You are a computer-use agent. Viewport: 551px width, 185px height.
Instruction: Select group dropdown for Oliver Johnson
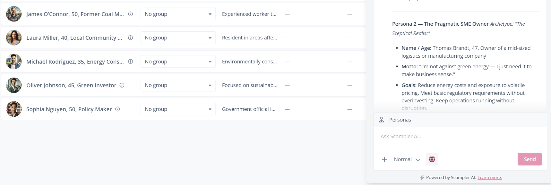point(178,85)
